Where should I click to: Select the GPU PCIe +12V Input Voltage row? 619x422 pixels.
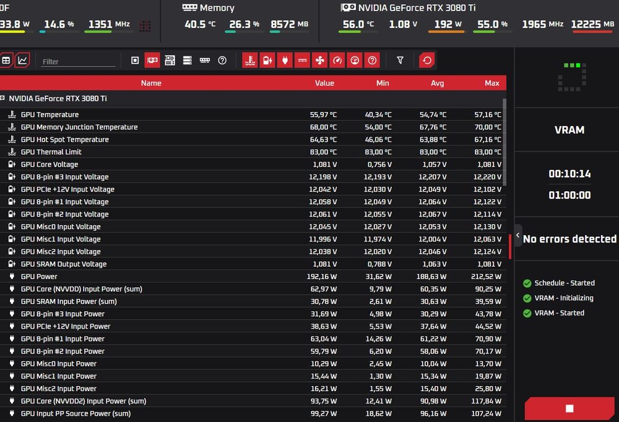253,189
